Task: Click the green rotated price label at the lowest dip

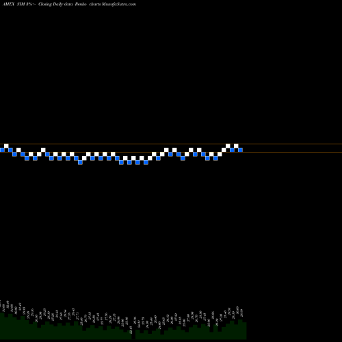Action: [131, 330]
